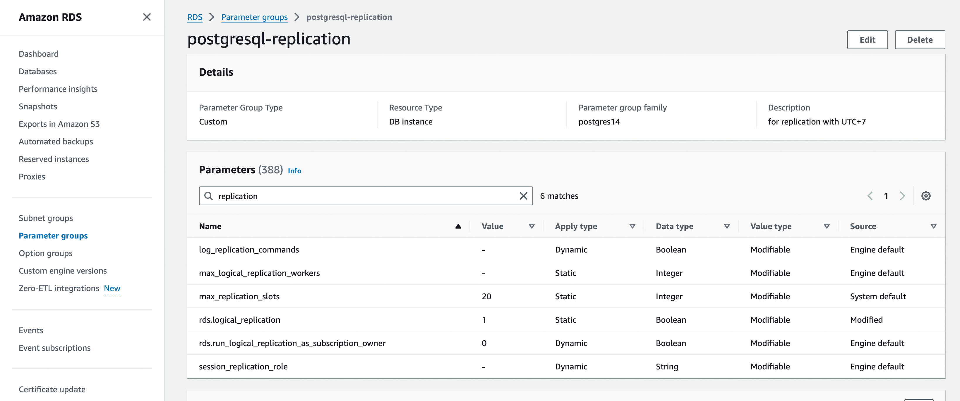Click 'Custom' parameter group type value

click(x=213, y=122)
